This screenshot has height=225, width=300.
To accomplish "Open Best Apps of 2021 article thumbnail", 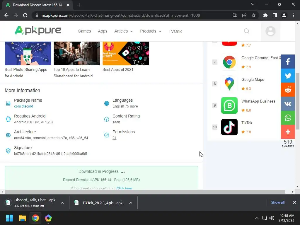I will click(x=126, y=53).
